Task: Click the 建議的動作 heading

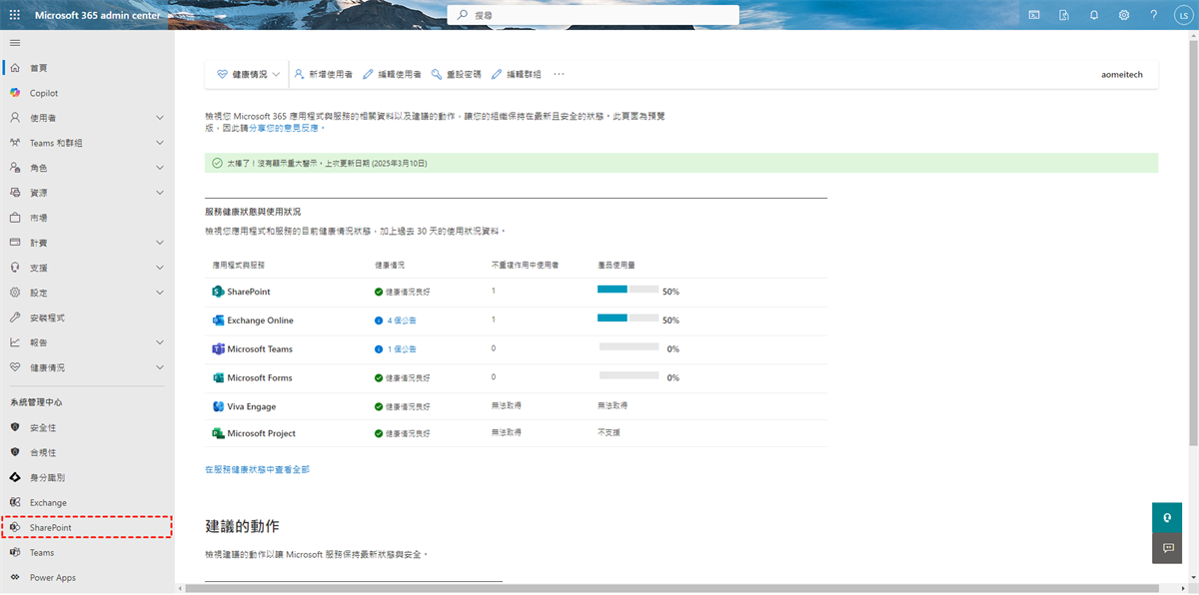Action: point(242,526)
